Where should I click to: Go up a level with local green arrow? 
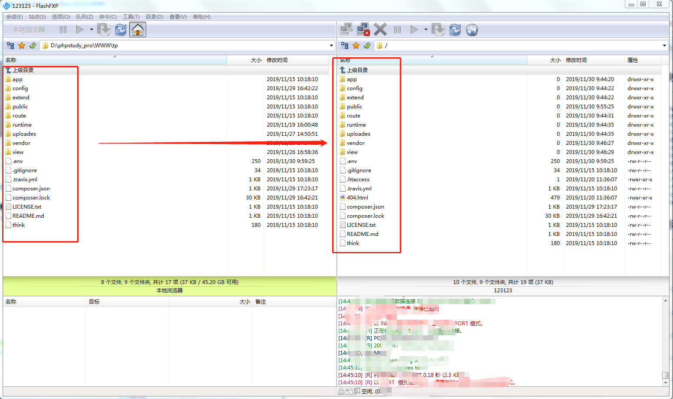33,46
